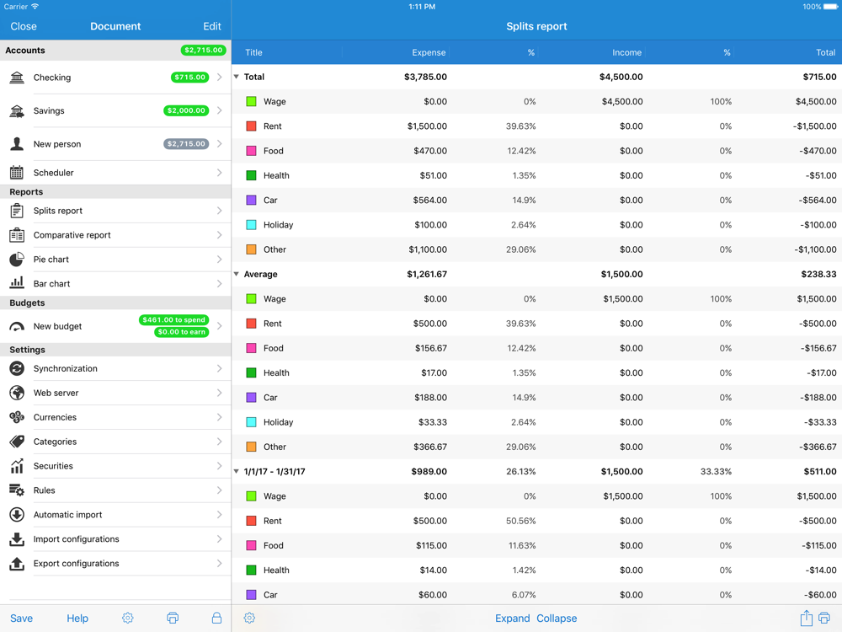The width and height of the screenshot is (842, 632).
Task: Sort by the Expense column header
Action: (x=429, y=52)
